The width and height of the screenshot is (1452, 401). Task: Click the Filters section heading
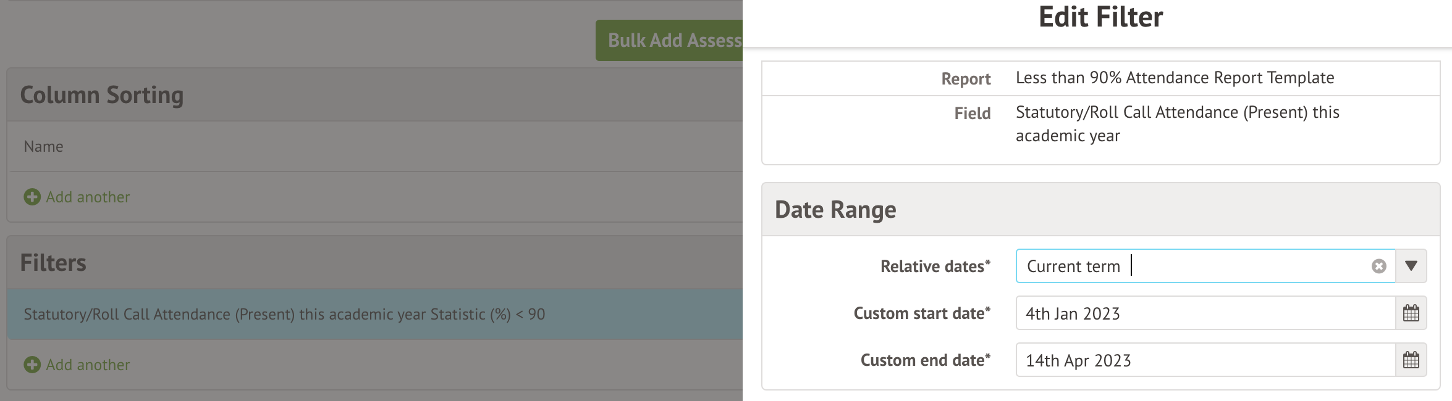(x=53, y=263)
